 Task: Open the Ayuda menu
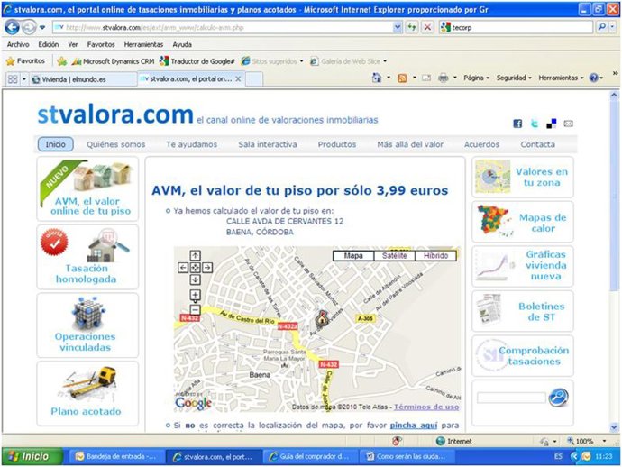(x=182, y=44)
